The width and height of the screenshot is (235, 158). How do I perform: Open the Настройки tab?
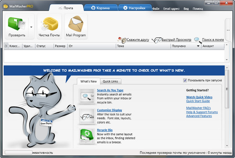tap(135, 8)
